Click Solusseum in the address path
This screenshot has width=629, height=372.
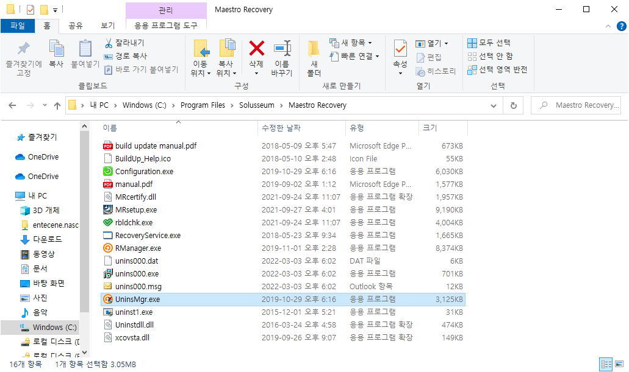click(257, 105)
